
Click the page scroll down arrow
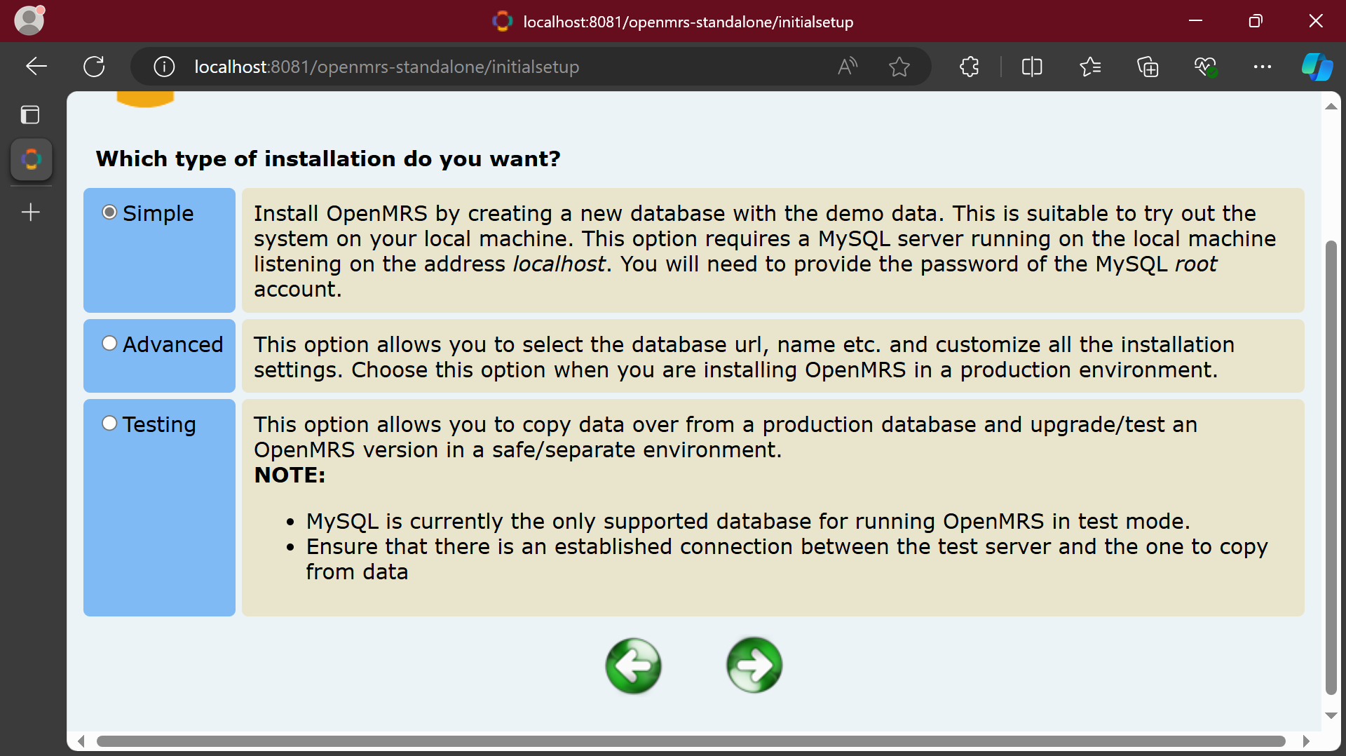tap(1331, 715)
